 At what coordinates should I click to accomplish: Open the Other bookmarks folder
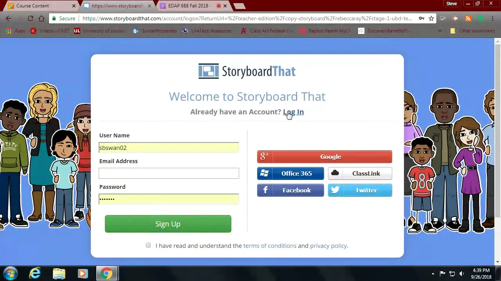(x=472, y=31)
